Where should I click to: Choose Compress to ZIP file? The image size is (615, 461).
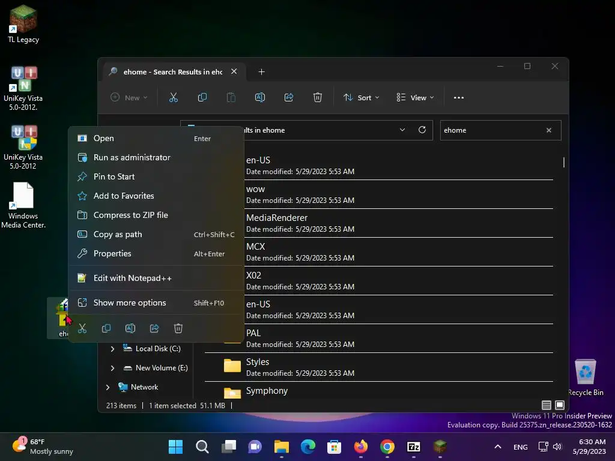pyautogui.click(x=156, y=215)
